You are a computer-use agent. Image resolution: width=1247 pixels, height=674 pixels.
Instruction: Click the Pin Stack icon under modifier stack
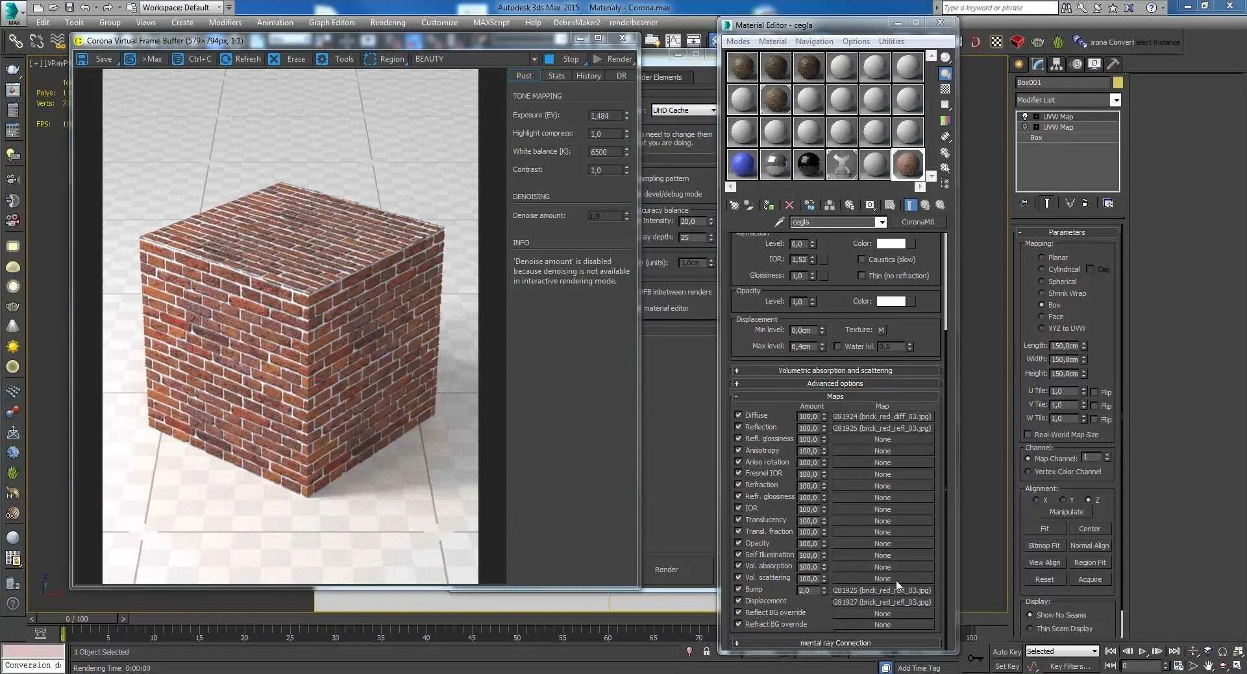pyautogui.click(x=1024, y=203)
